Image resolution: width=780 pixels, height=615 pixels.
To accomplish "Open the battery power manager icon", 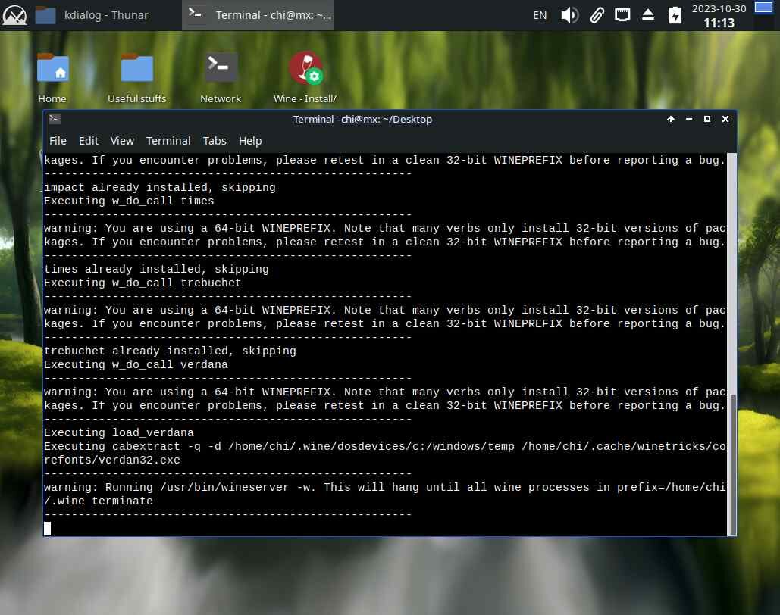I will 675,15.
